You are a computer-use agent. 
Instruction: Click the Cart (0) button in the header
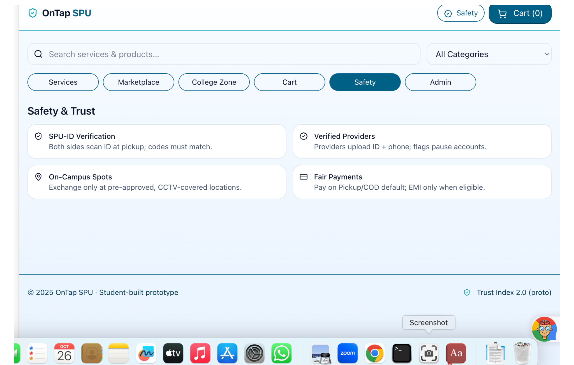[520, 13]
